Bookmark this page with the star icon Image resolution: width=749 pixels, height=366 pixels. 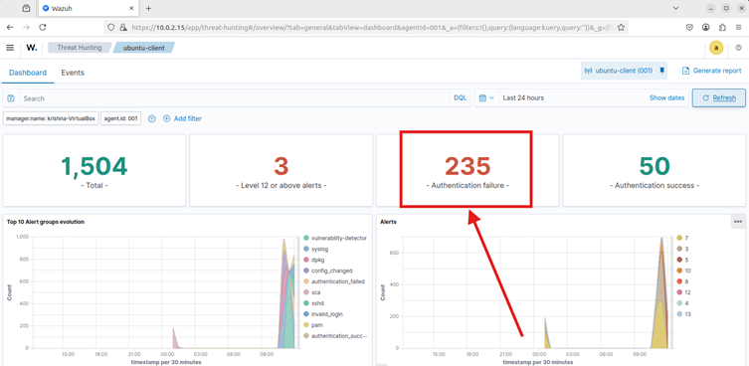(x=621, y=27)
